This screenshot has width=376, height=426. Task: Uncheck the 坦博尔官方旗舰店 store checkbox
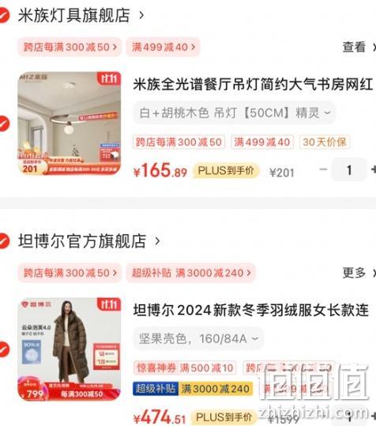coord(4,241)
